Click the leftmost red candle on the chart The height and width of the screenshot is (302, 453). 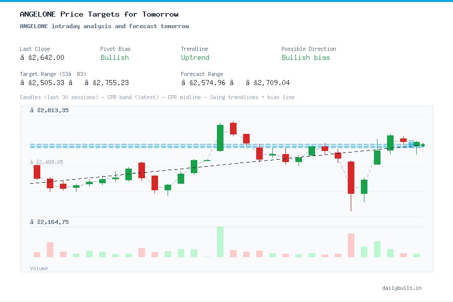36,172
